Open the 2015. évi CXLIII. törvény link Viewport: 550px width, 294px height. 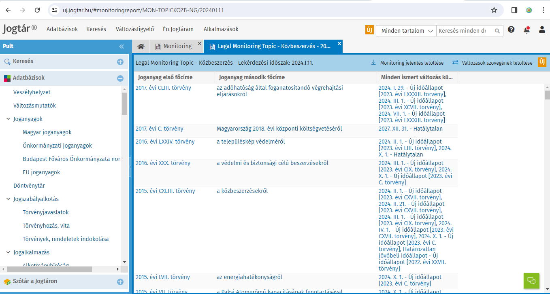click(165, 191)
